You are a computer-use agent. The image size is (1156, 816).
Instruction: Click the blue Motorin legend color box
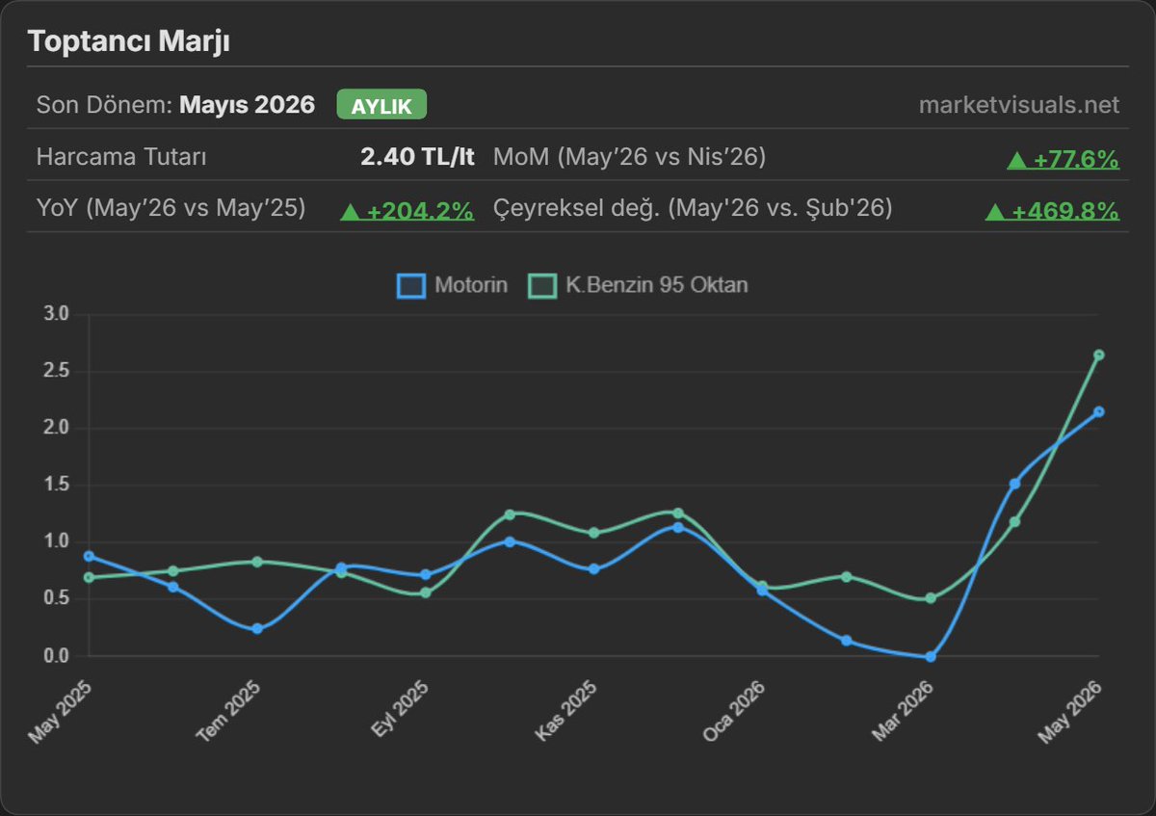(x=411, y=285)
